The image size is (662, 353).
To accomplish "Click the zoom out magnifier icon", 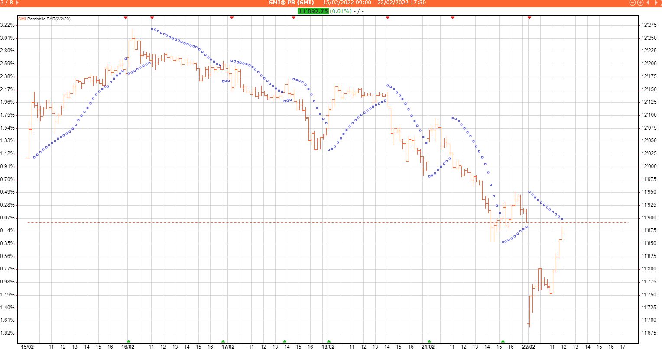I will tap(632, 3).
